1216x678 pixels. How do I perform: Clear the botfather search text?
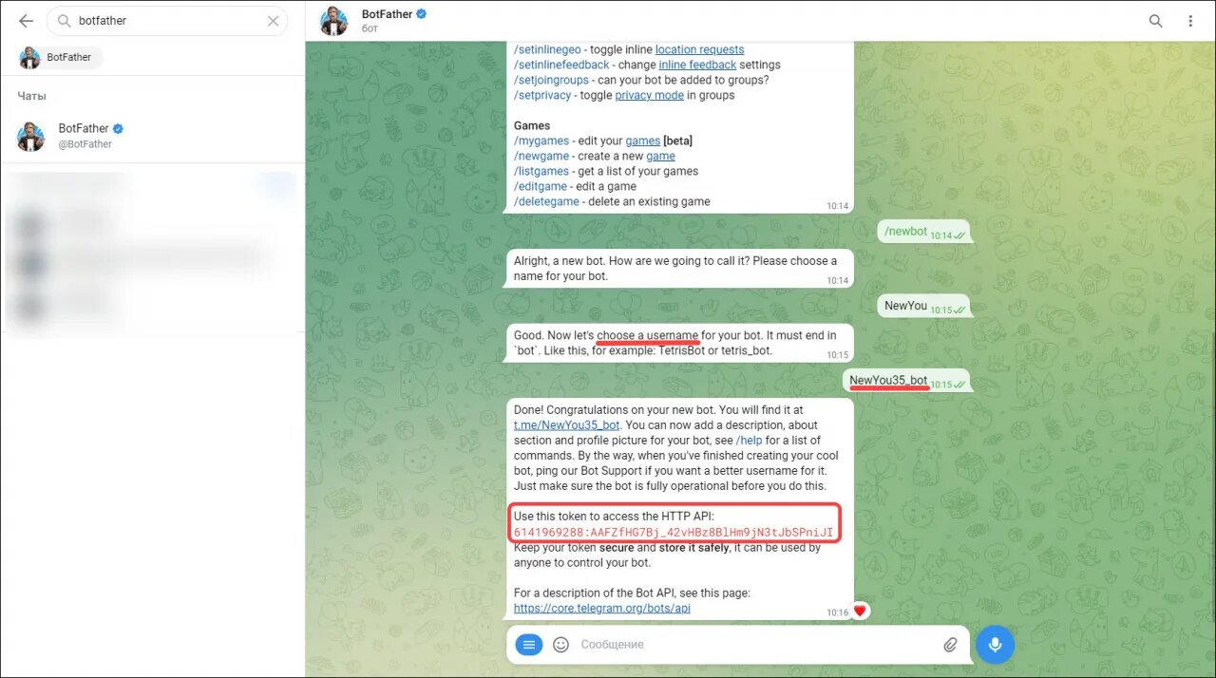pos(274,21)
